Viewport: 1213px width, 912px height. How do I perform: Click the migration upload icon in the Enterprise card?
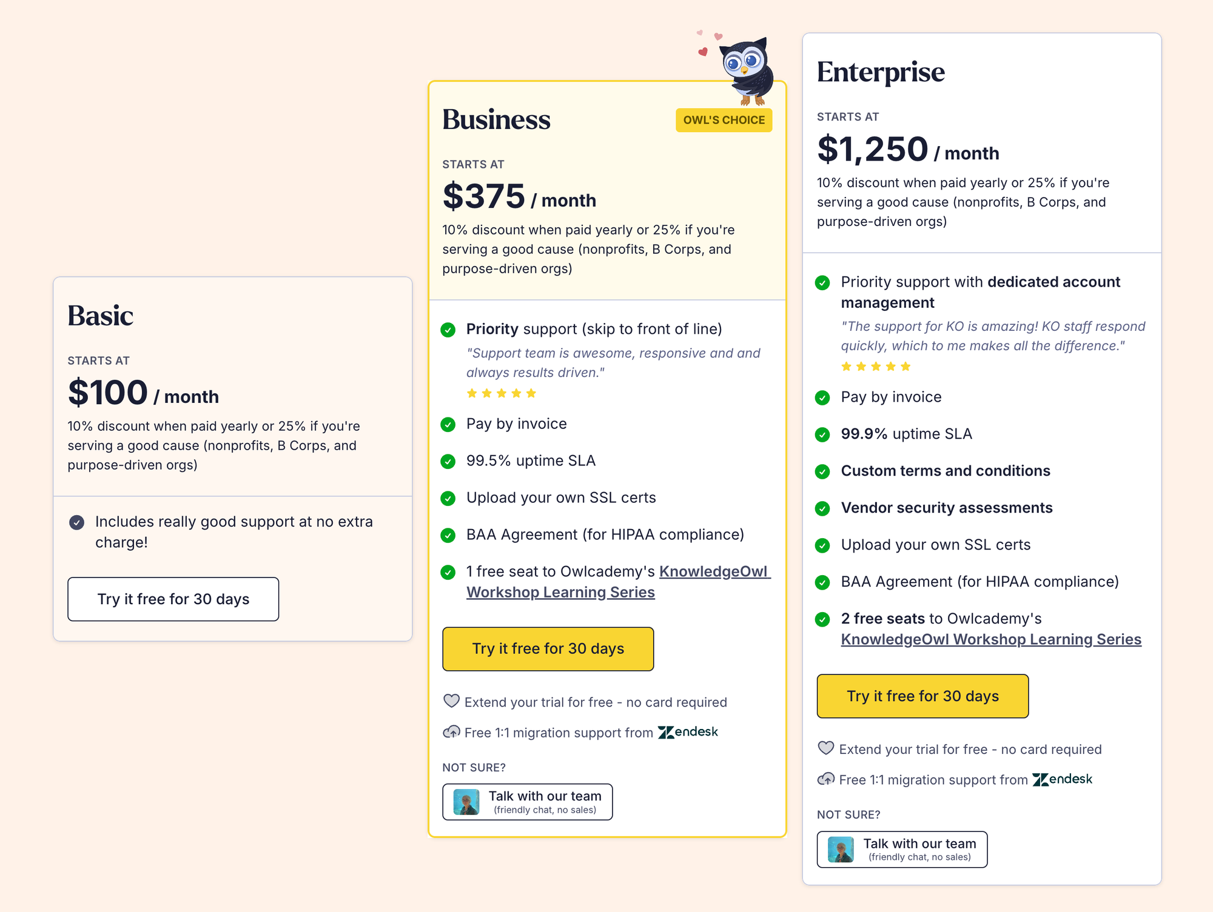pos(826,779)
